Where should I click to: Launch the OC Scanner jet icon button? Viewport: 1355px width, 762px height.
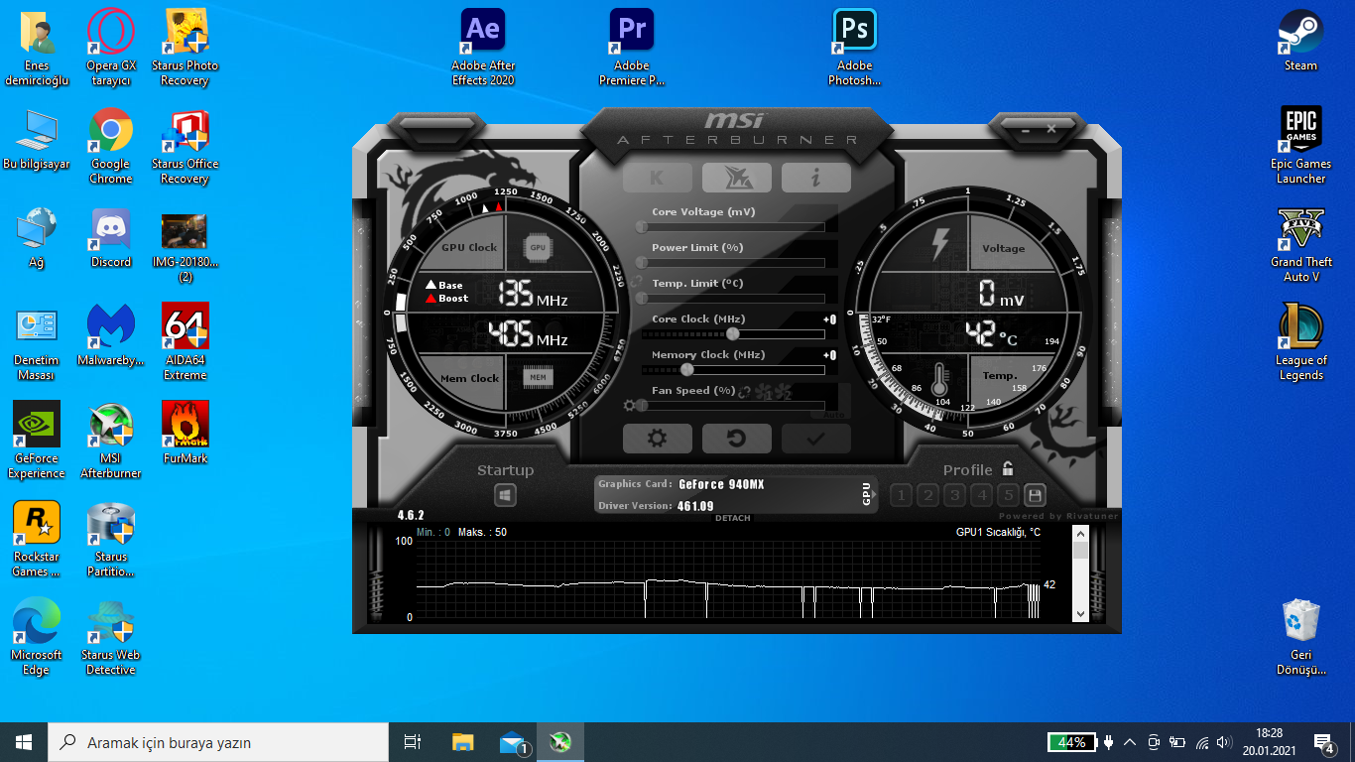coord(736,178)
